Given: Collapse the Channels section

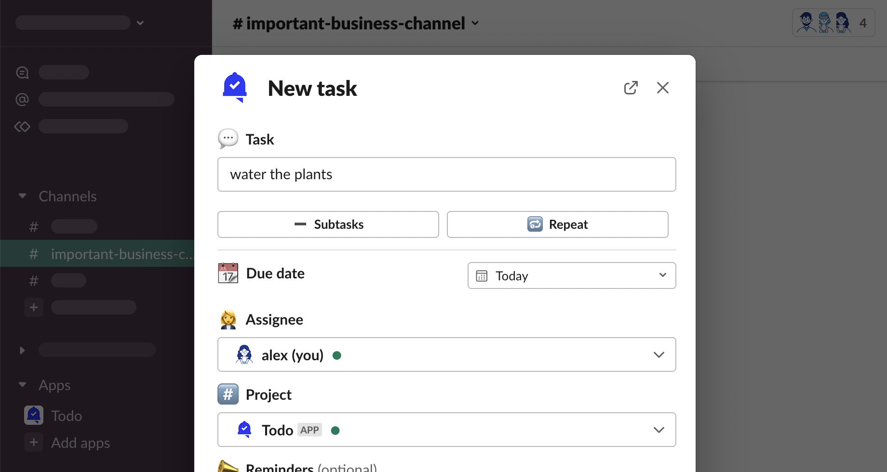Looking at the screenshot, I should 22,196.
